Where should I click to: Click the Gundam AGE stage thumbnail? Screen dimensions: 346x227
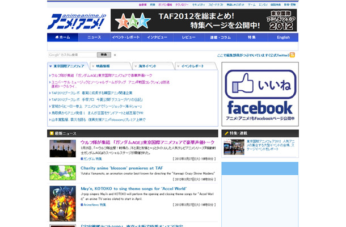[x=62, y=148]
